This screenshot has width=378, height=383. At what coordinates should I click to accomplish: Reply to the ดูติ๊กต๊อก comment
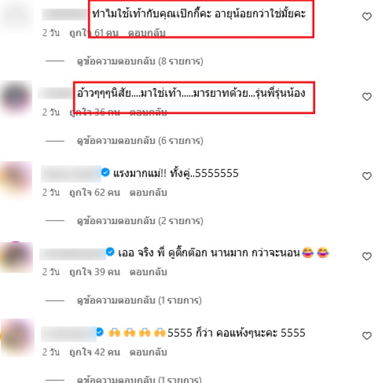tap(148, 272)
